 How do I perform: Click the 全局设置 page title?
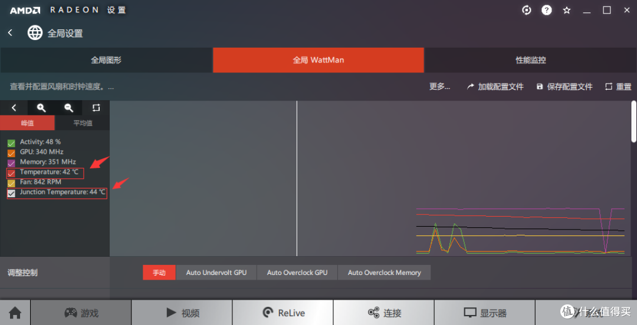pos(65,34)
